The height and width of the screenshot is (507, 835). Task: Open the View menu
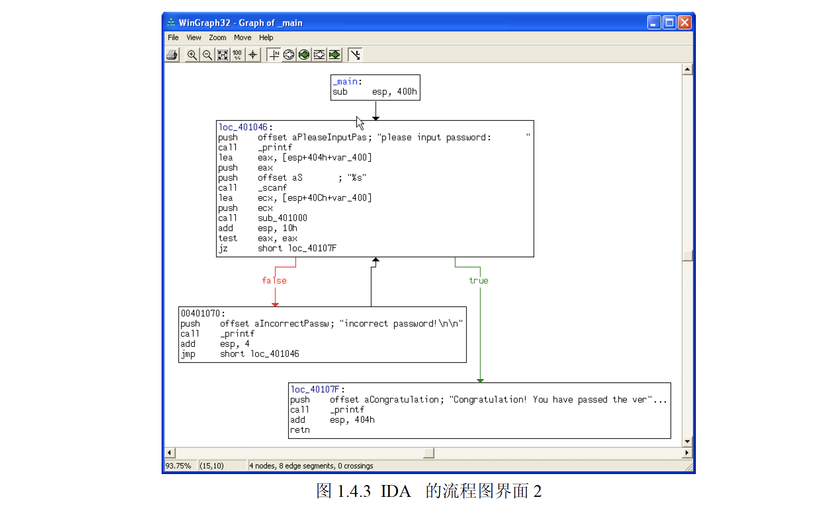click(194, 38)
